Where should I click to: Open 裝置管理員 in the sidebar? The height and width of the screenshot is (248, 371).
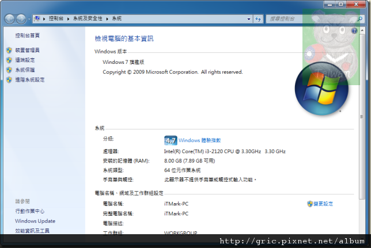point(28,50)
